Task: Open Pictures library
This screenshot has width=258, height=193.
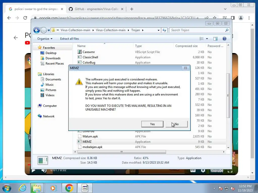Action: pyautogui.click(x=51, y=90)
